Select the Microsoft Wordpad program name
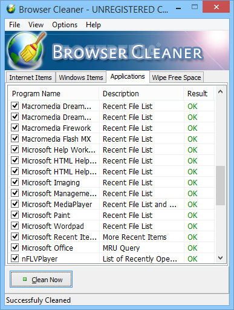 pyautogui.click(x=53, y=226)
